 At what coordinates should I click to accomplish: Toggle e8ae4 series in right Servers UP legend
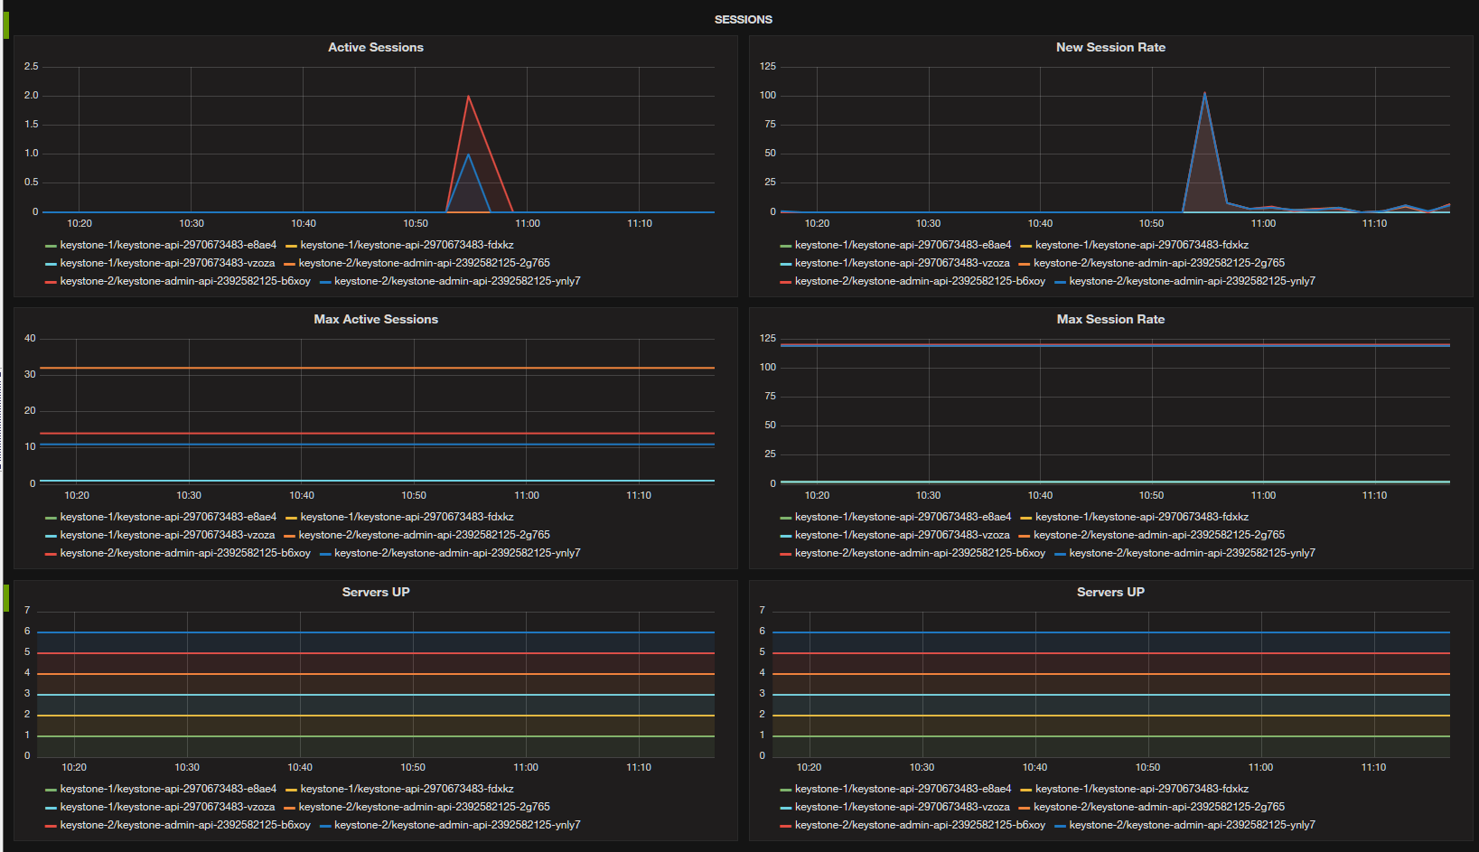903,789
